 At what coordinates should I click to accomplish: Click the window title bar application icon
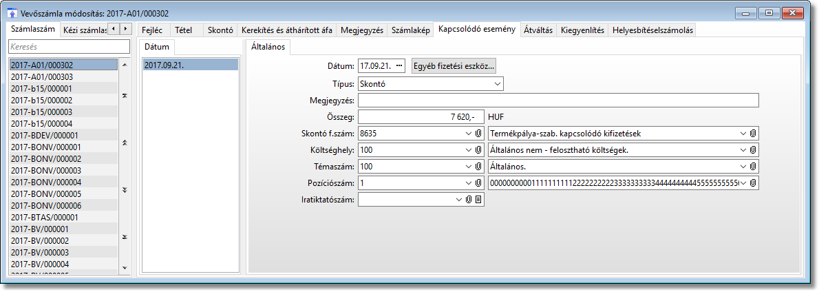(13, 12)
